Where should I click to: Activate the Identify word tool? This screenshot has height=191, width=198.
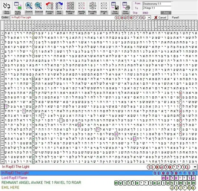pyautogui.click(x=81, y=8)
